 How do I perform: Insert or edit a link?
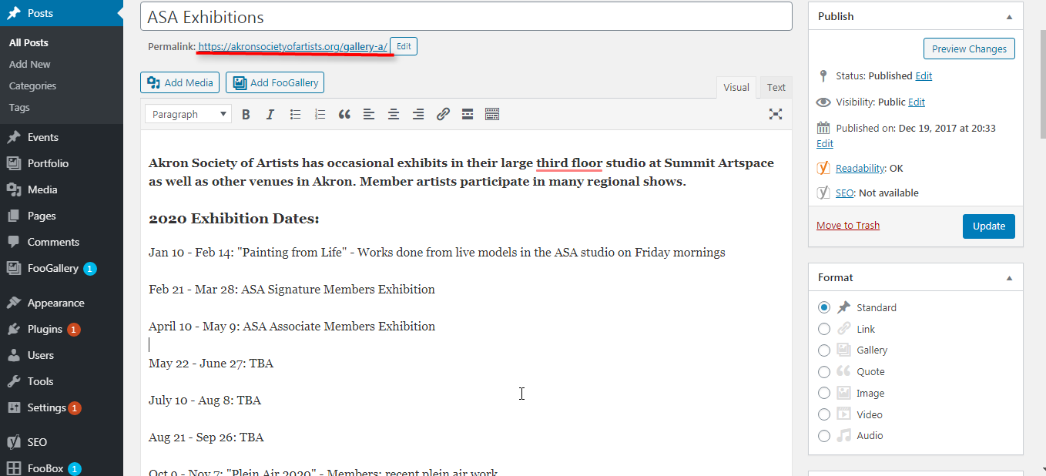443,114
